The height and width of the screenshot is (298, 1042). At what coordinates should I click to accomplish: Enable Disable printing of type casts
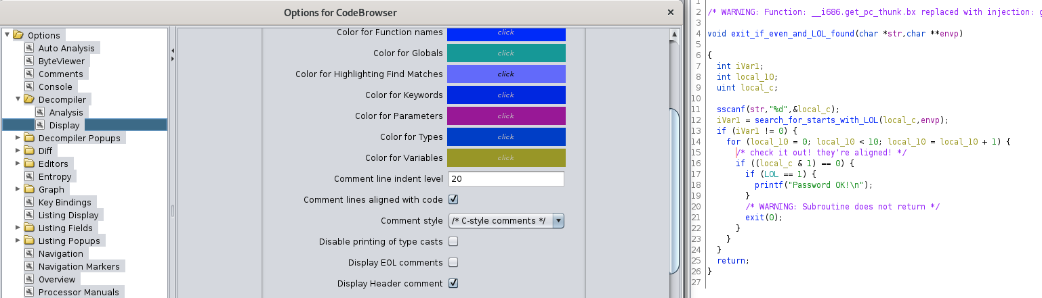(x=453, y=241)
